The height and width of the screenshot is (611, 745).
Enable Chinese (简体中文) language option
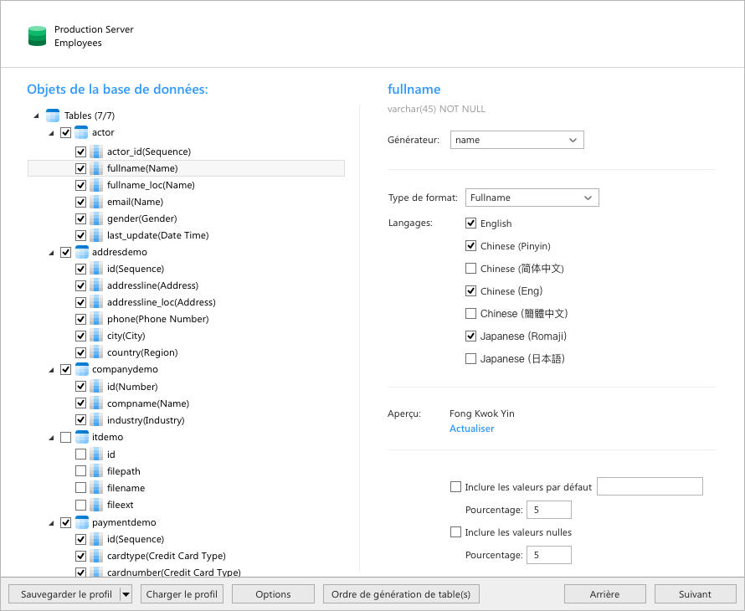point(470,269)
